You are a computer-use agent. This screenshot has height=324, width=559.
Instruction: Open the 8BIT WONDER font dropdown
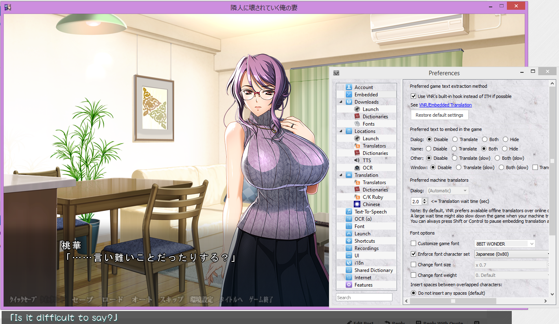[504, 244]
